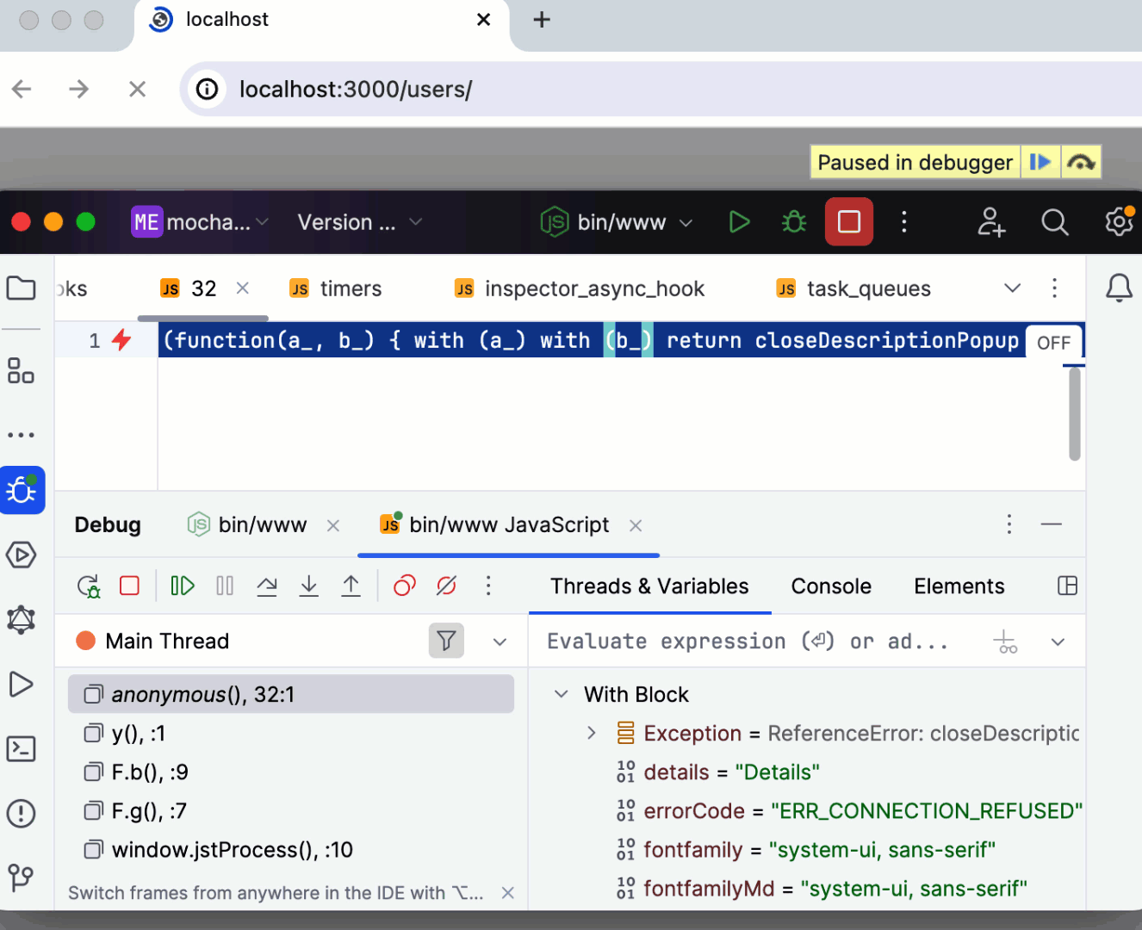Expand the Exception variable entry
The image size is (1142, 930).
(591, 733)
